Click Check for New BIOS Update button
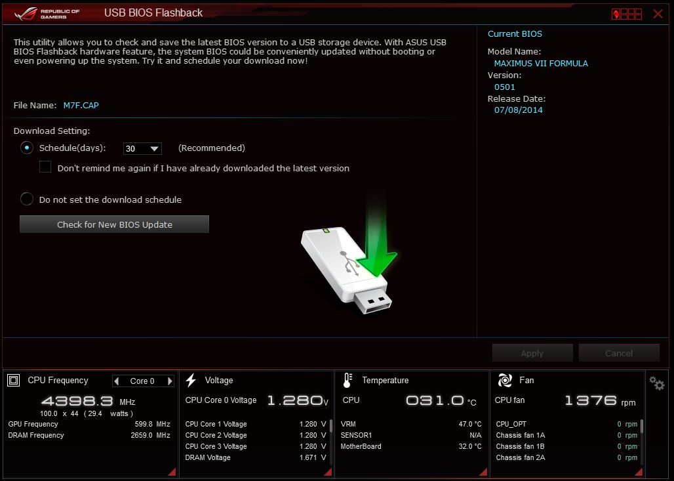 click(x=114, y=224)
